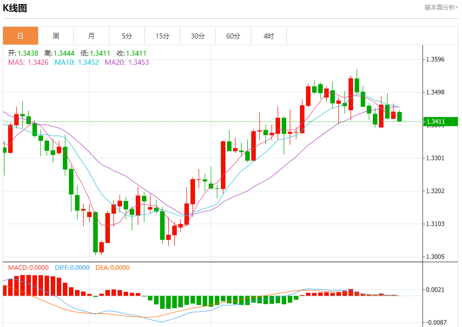462x327 pixels.
Task: Select the 日 daily chart tab
Action: pyautogui.click(x=20, y=36)
